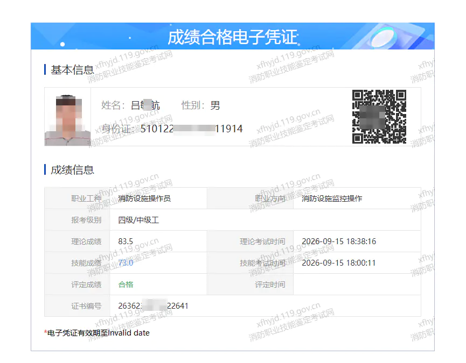466x363 pixels.
Task: Click the 报考级别 row label
Action: (x=86, y=220)
